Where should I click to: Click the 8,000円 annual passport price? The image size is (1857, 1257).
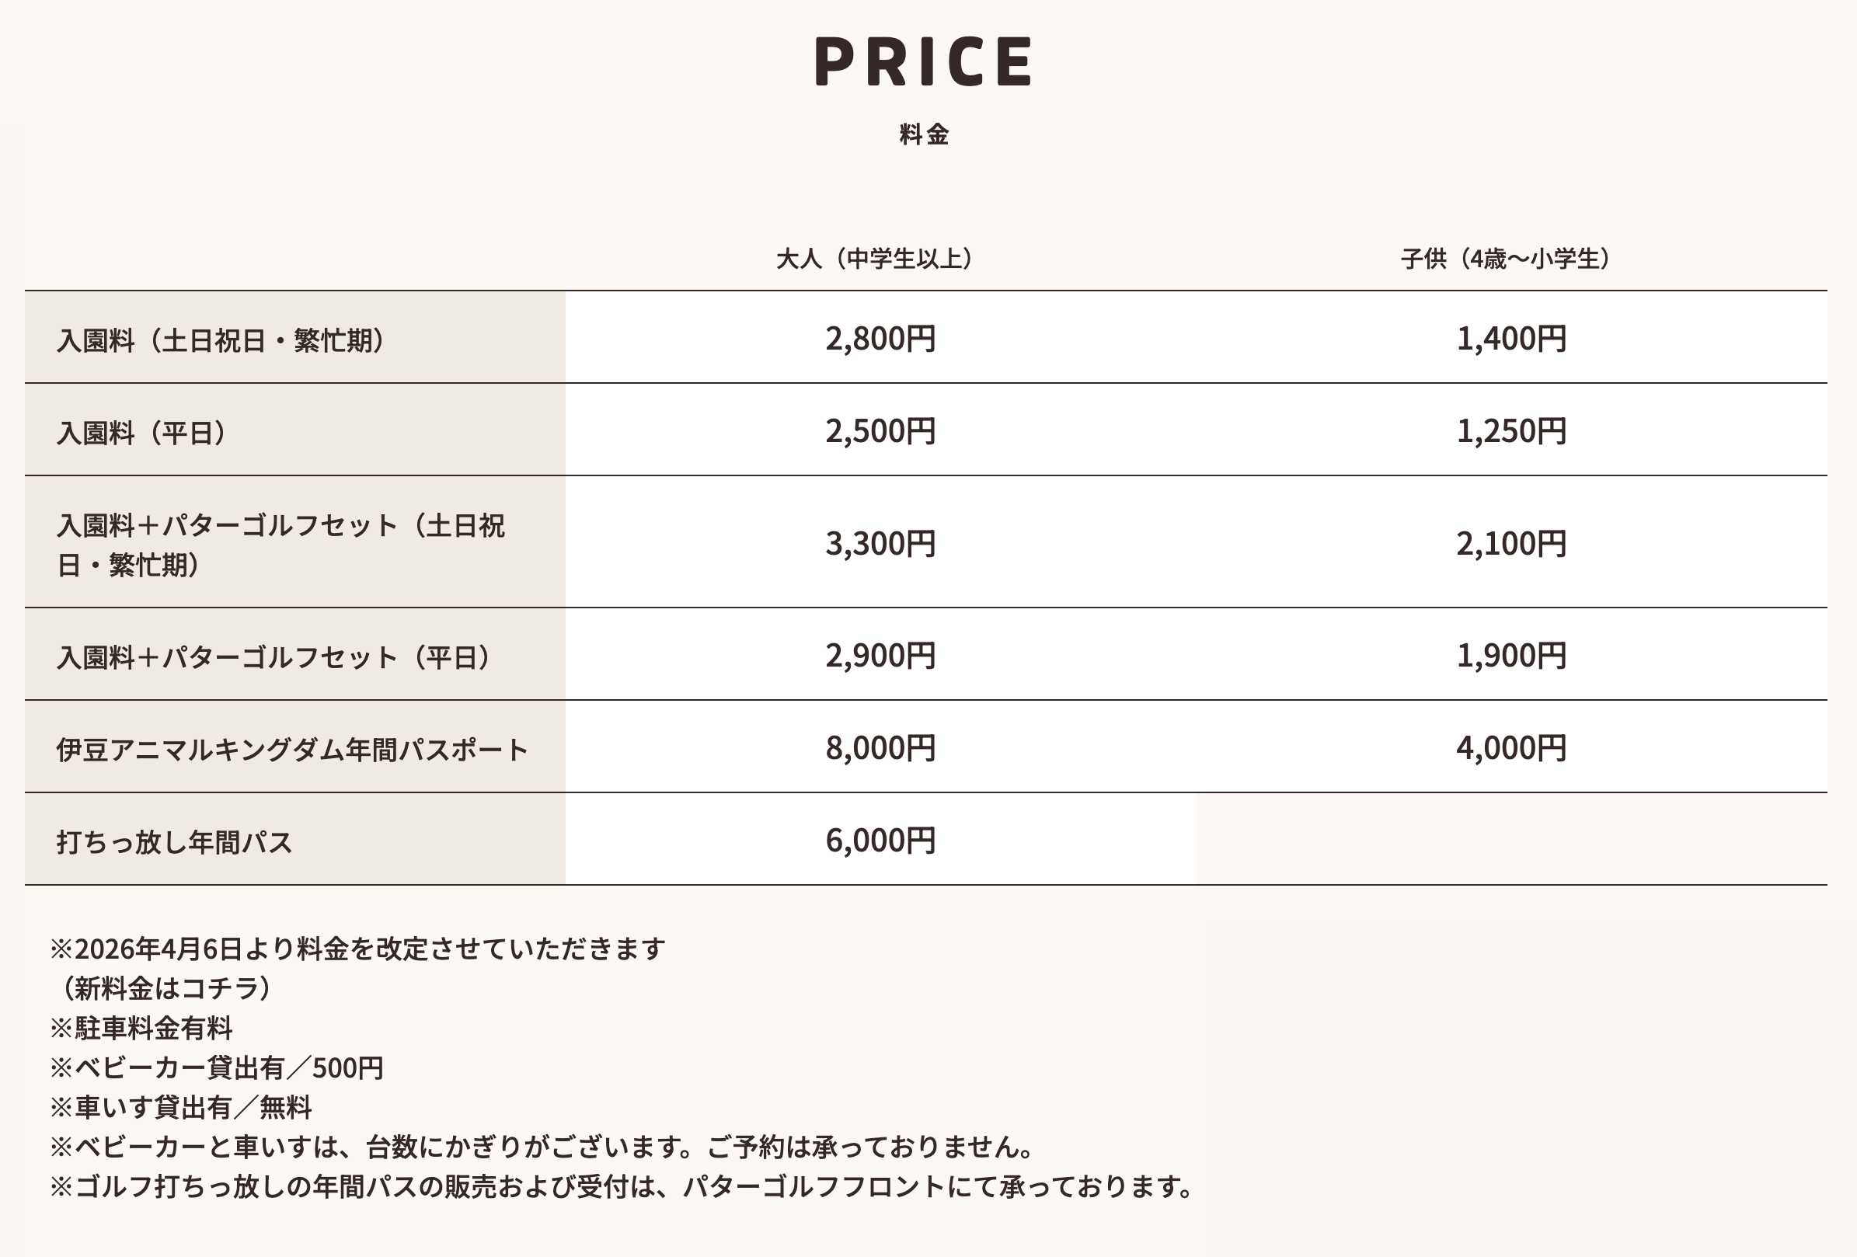click(x=880, y=749)
